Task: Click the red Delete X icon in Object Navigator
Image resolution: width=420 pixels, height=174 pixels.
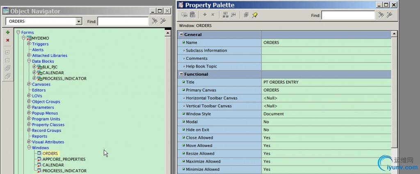Action: click(x=8, y=40)
